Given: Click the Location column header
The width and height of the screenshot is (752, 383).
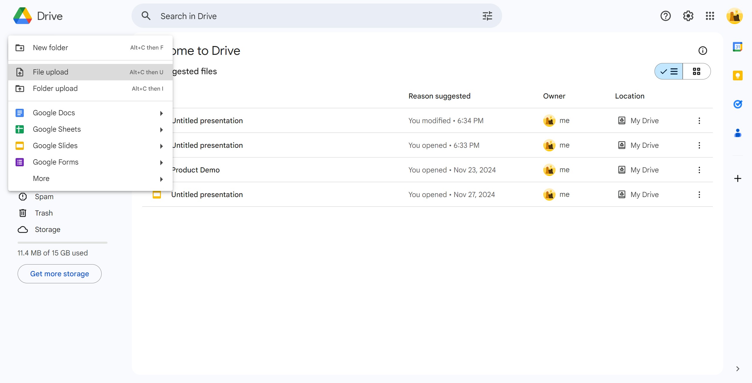Looking at the screenshot, I should click(x=630, y=96).
